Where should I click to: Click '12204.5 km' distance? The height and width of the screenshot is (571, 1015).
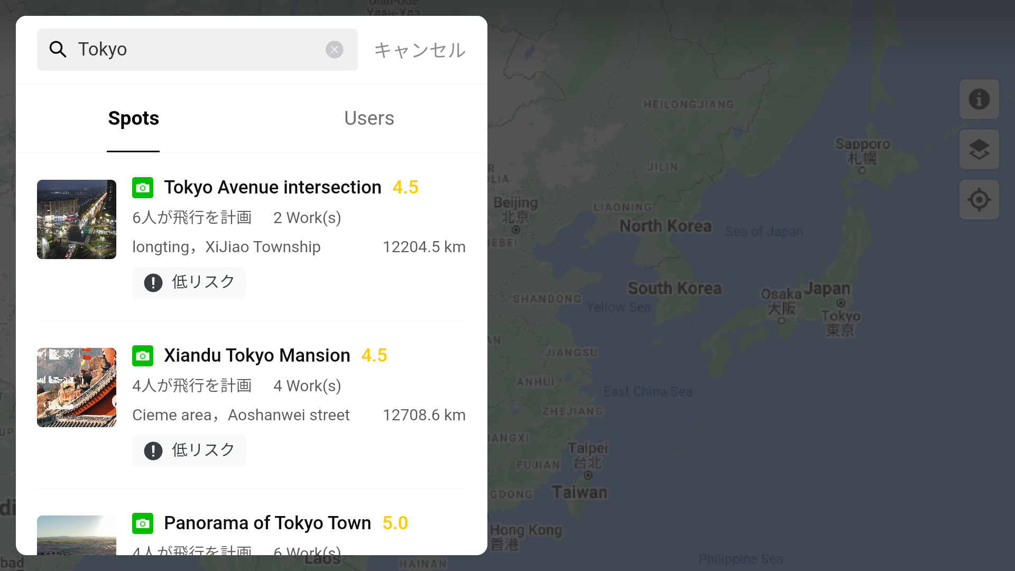[x=424, y=247]
